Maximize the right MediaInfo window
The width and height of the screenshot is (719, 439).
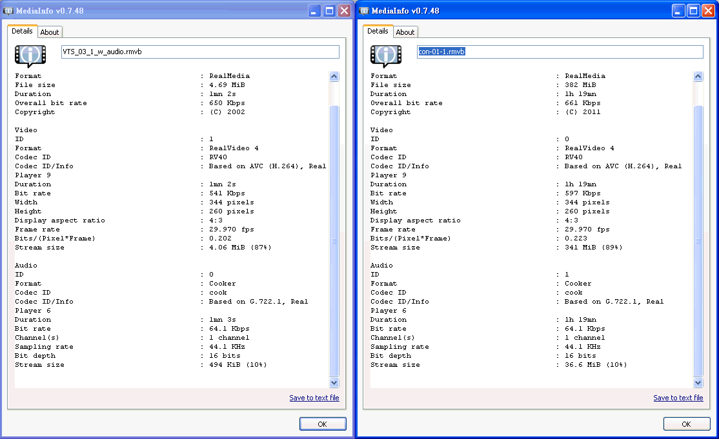pos(693,10)
